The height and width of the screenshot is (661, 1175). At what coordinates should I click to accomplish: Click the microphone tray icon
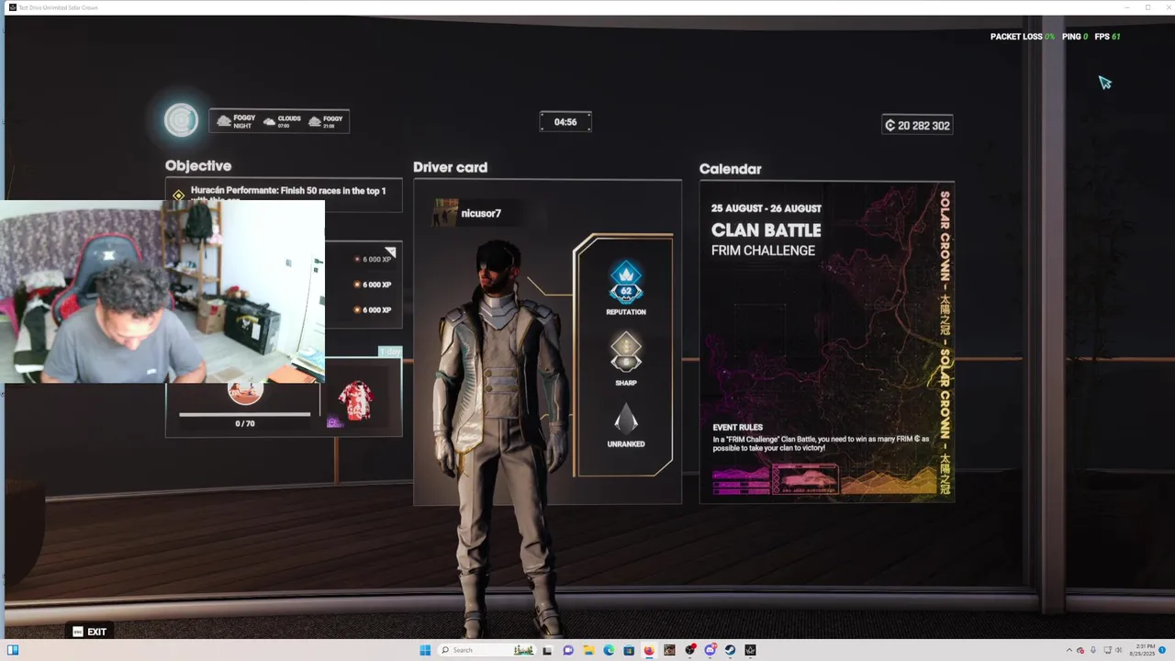(1093, 650)
